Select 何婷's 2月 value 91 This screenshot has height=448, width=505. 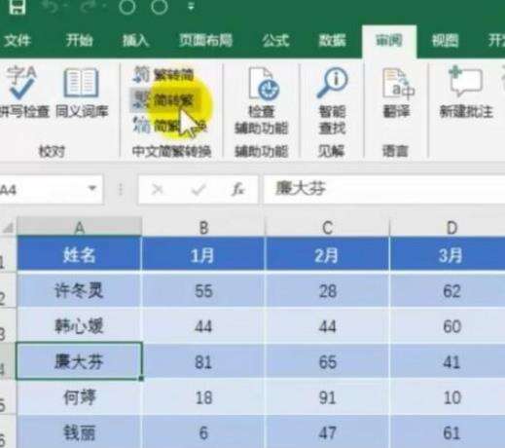327,396
